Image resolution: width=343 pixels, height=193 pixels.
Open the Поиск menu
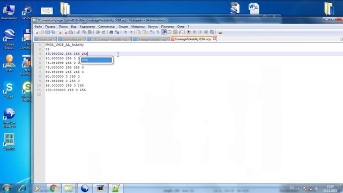pos(63,26)
